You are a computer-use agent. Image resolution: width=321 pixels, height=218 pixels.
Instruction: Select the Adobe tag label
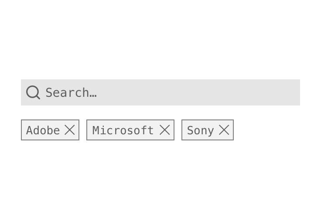[43, 130]
